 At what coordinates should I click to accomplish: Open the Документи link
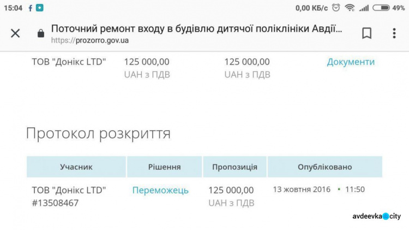(351, 62)
